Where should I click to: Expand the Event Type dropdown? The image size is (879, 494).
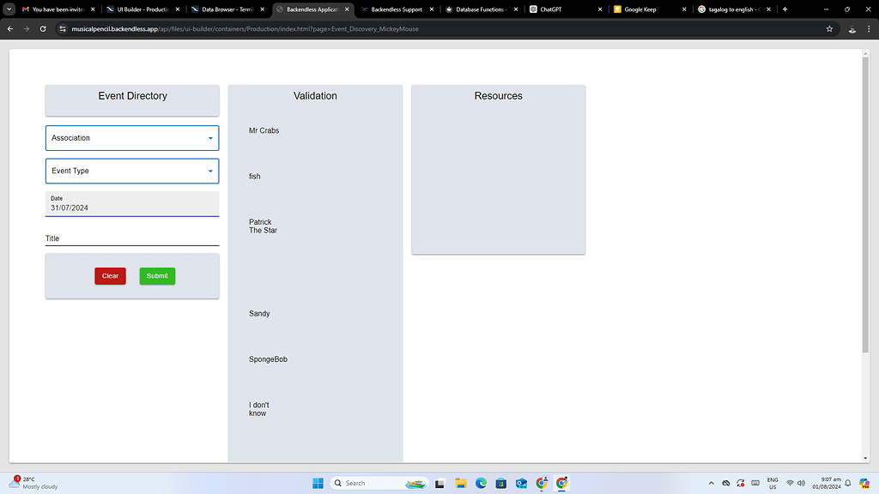(132, 171)
